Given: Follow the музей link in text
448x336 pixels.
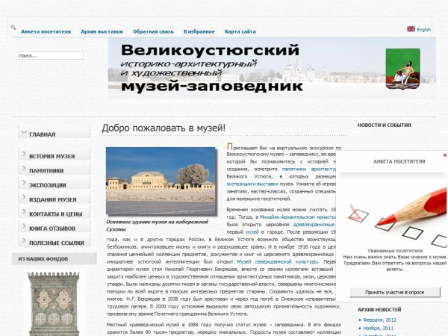Looking at the screenshot, I should (x=252, y=232).
